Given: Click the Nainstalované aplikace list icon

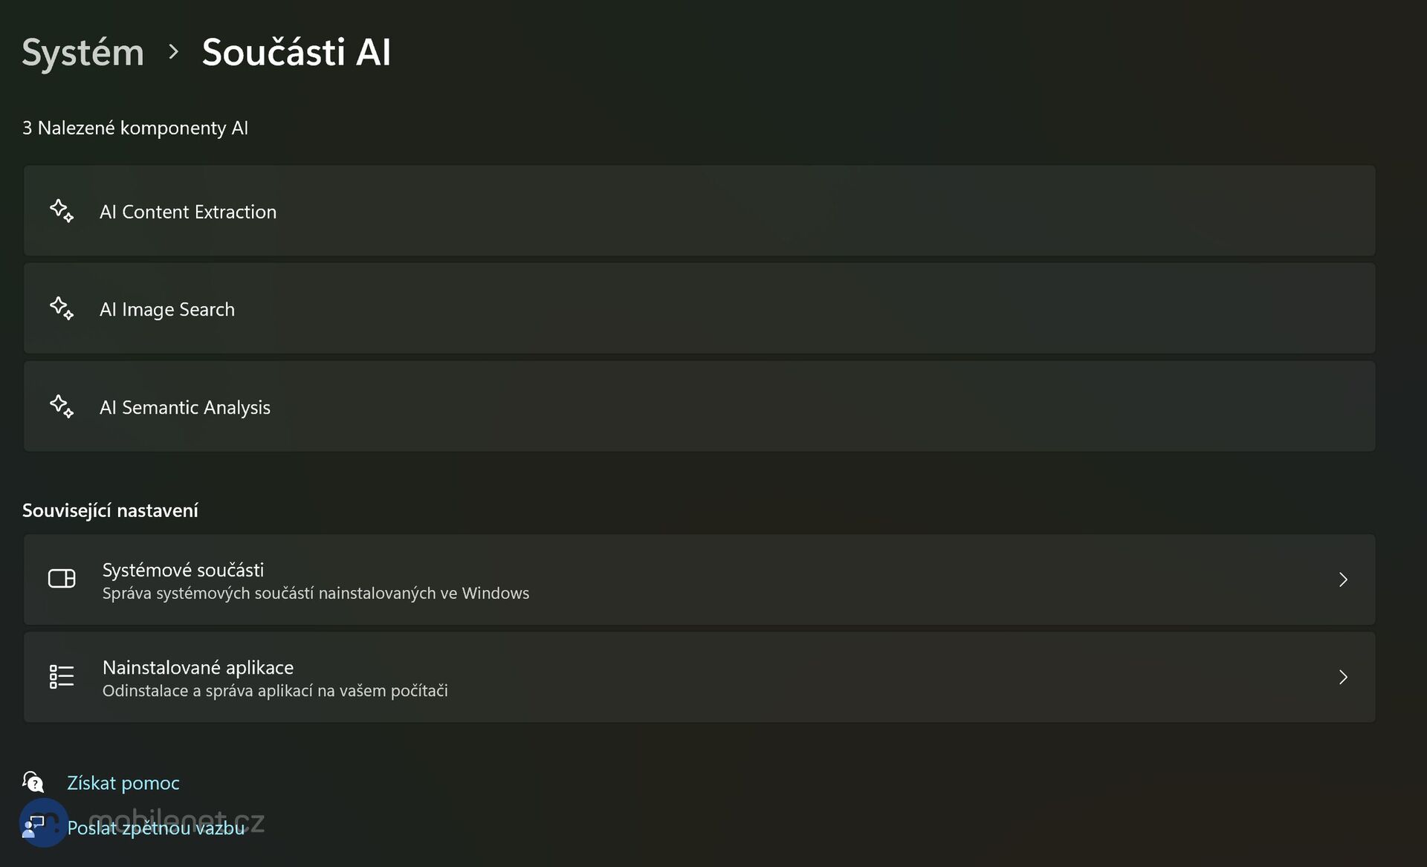Looking at the screenshot, I should tap(62, 677).
